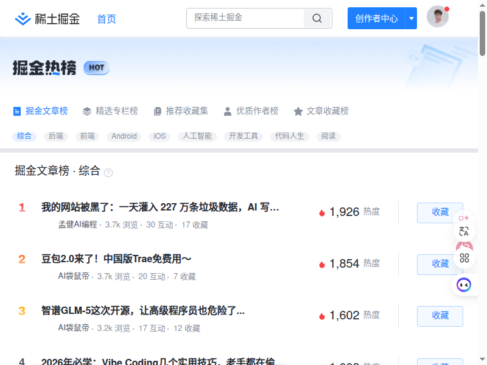Screen dimensions: 487x365
Task: Click the sparkle floating icon at top of widget stack
Action: pyautogui.click(x=464, y=218)
